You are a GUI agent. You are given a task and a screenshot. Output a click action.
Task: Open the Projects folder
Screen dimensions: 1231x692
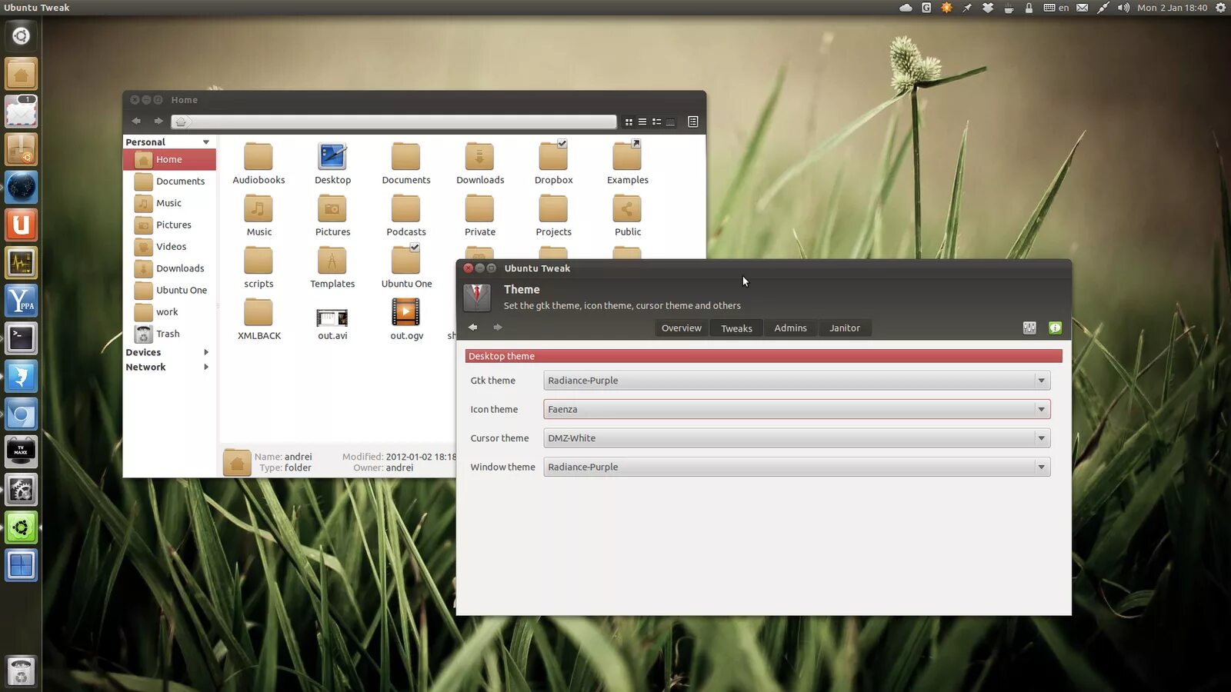coord(553,215)
